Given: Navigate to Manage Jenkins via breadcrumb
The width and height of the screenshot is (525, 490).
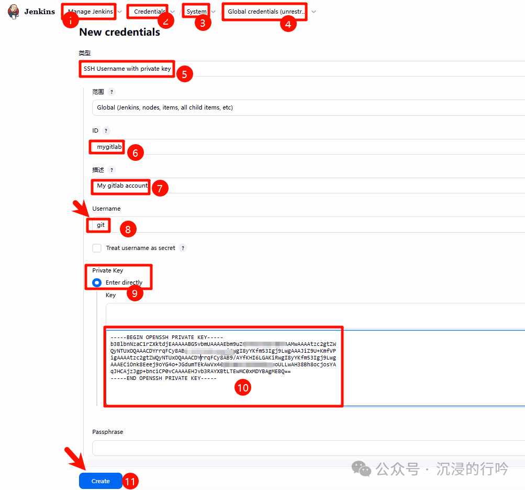Looking at the screenshot, I should click(88, 10).
